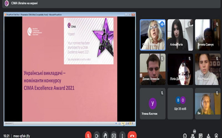Click the purple 'O' avatar circle
222x138 pixels.
(x=183, y=100)
